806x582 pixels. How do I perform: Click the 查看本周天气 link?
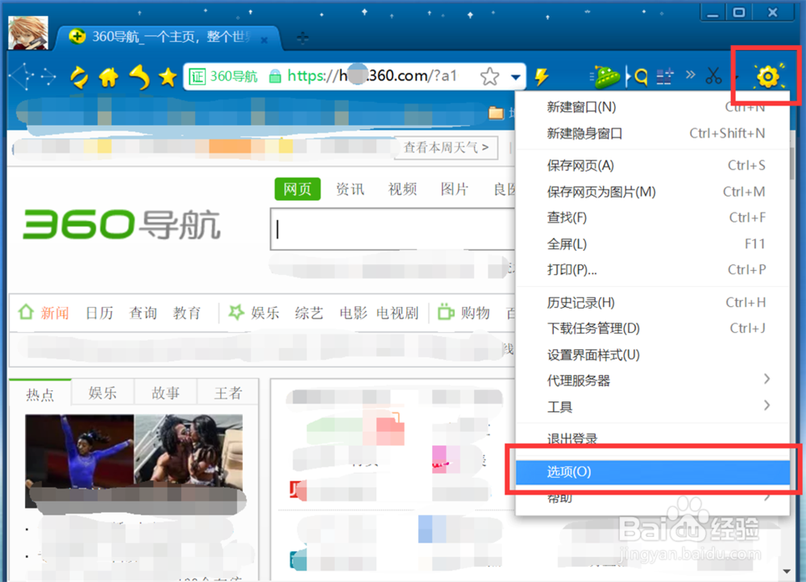coord(446,148)
